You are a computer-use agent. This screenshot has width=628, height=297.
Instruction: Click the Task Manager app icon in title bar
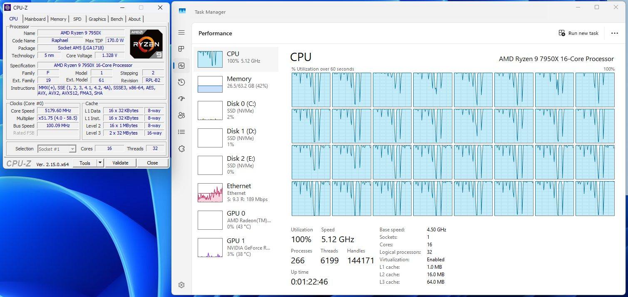tap(182, 11)
